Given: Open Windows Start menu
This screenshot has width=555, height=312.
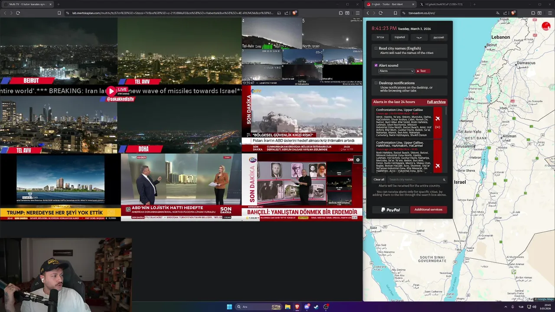Looking at the screenshot, I should (x=229, y=307).
